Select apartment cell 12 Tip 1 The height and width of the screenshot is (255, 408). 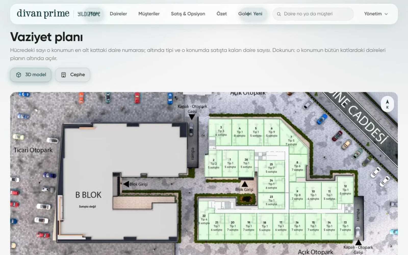pos(345,190)
